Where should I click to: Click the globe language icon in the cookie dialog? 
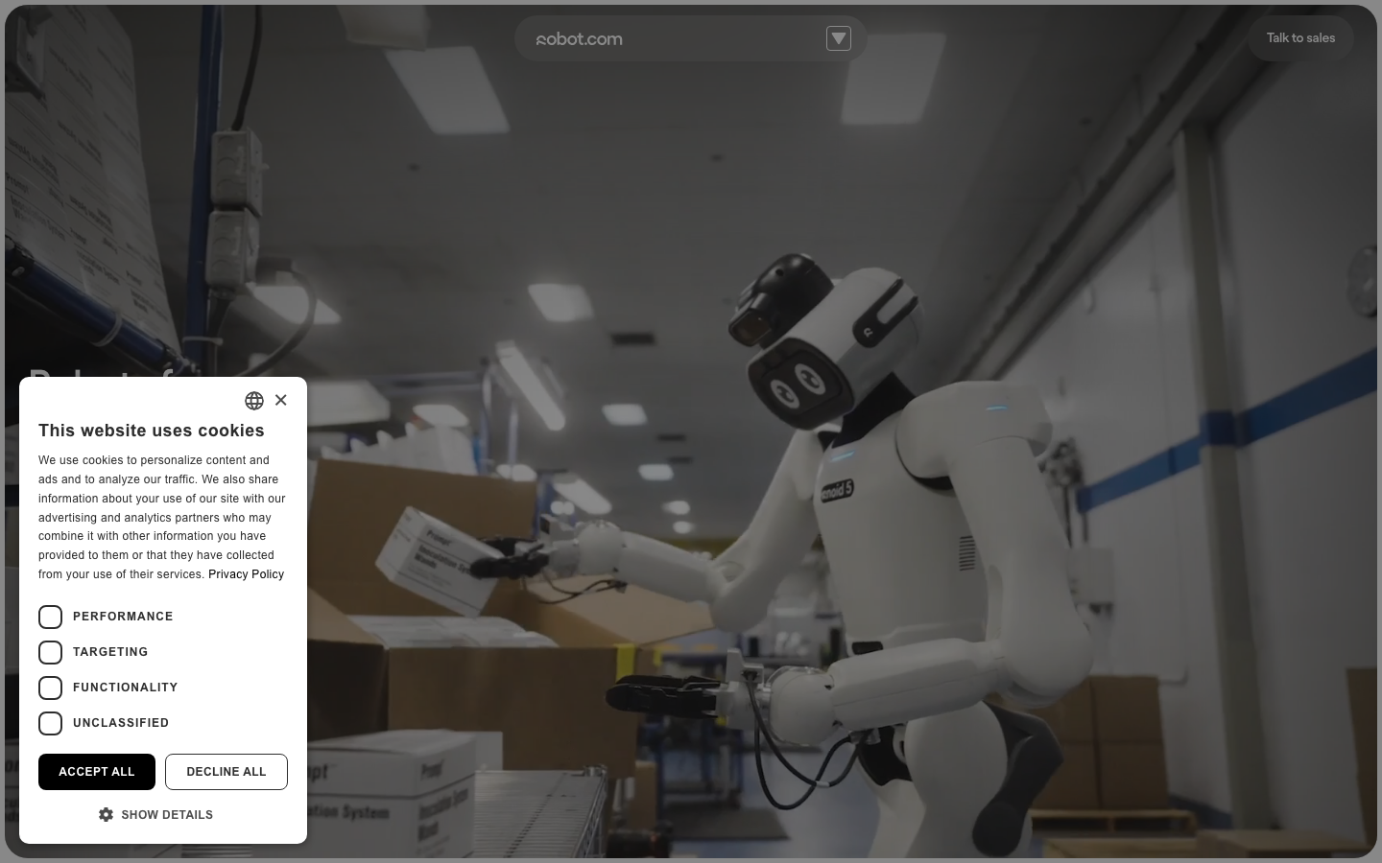(x=254, y=401)
